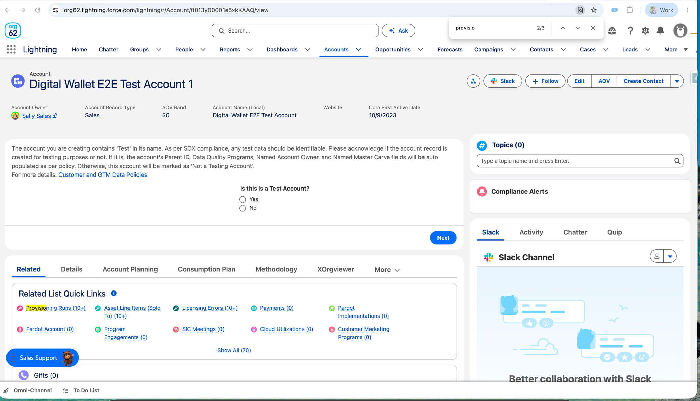
Task: Click the Edit button
Action: 579,81
